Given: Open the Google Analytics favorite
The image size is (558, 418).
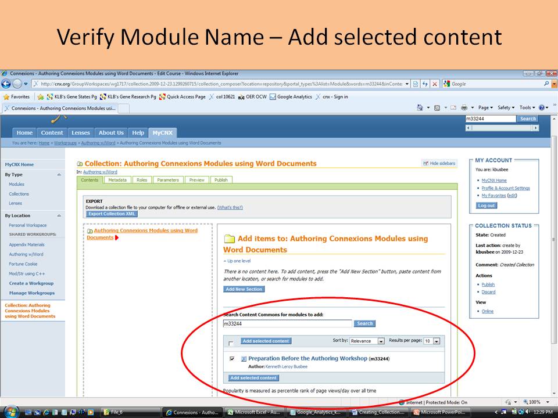Looking at the screenshot, I should (291, 97).
